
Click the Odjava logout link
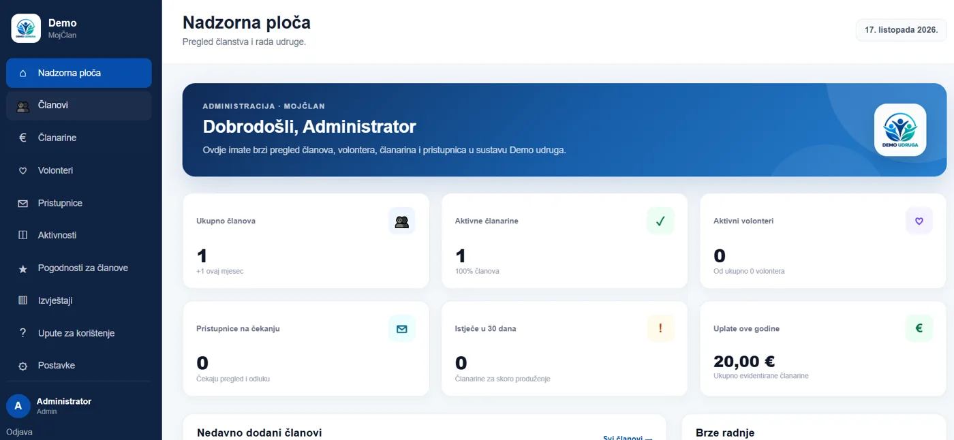click(x=19, y=432)
